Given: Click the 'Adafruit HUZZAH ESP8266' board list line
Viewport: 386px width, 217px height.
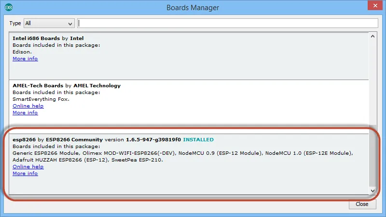Looking at the screenshot, I should pos(88,160).
